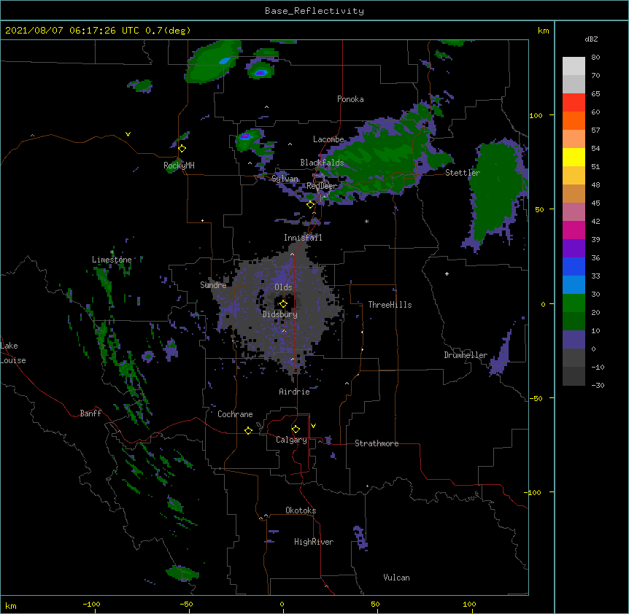Click the dBZ legend heading
The width and height of the screenshot is (629, 614).
[x=591, y=39]
